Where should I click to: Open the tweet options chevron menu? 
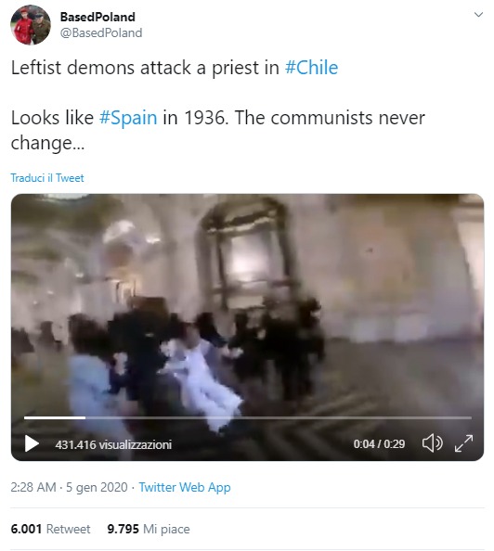coord(478,15)
